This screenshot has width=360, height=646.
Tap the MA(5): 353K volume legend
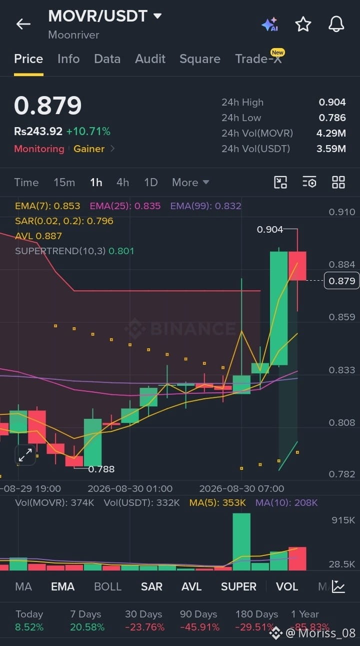217,503
